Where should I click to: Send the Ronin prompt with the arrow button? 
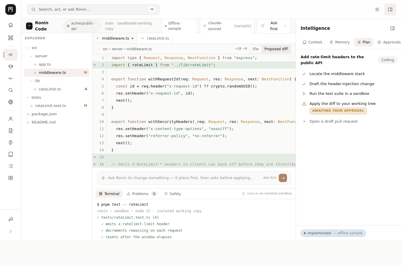pos(283,178)
